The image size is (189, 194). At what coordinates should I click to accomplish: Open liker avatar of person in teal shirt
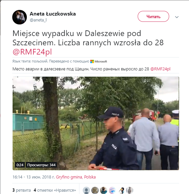pyautogui.click(x=104, y=190)
